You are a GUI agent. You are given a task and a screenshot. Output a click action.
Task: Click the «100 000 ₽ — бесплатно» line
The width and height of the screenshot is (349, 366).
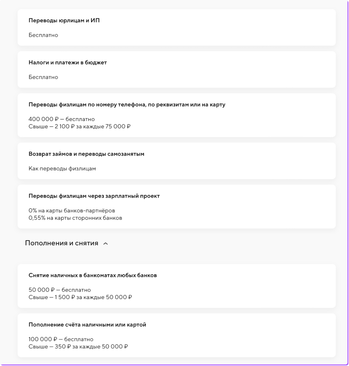[x=61, y=339]
